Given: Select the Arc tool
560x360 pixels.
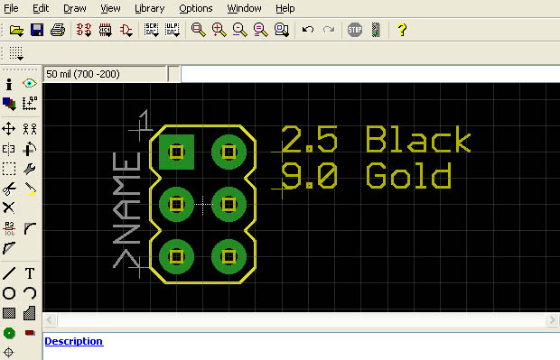Looking at the screenshot, I should 30,293.
